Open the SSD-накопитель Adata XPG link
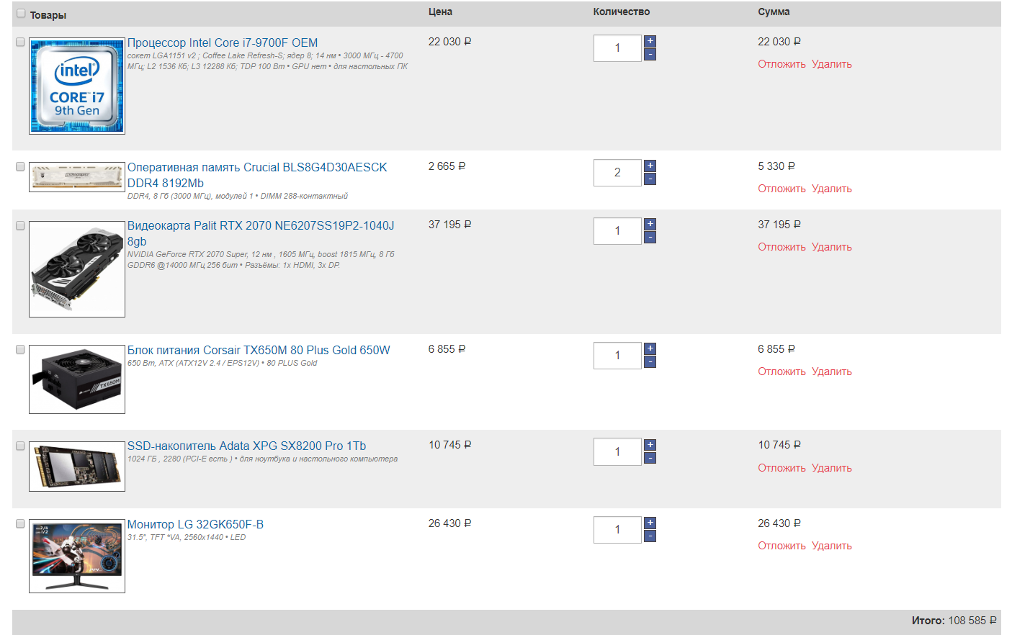This screenshot has height=635, width=1012. [246, 446]
